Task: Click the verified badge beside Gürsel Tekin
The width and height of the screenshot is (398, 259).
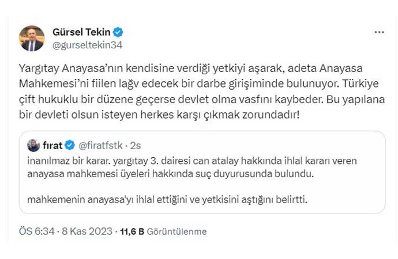Action: (118, 32)
